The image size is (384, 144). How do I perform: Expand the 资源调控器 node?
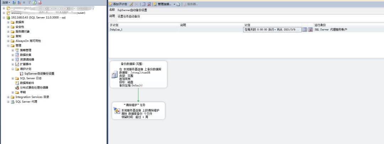click(13, 59)
